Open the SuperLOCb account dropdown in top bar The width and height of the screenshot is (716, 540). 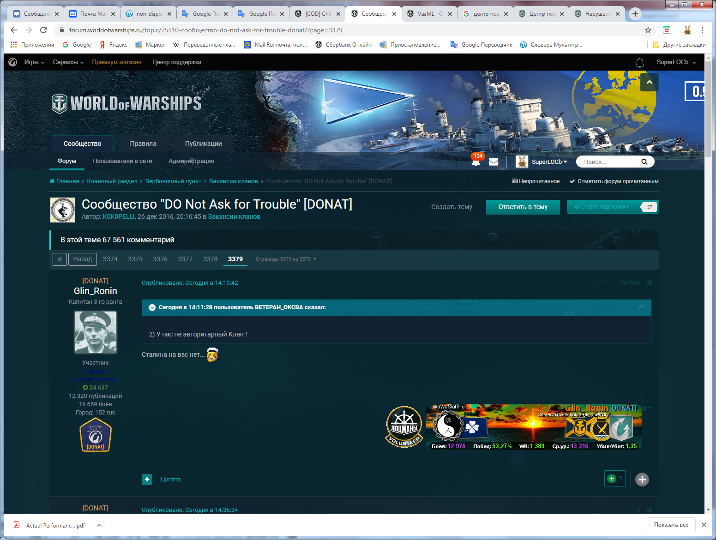(676, 62)
